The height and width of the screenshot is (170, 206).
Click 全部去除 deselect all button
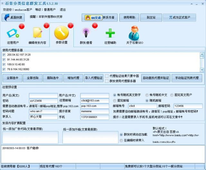(x=33, y=78)
